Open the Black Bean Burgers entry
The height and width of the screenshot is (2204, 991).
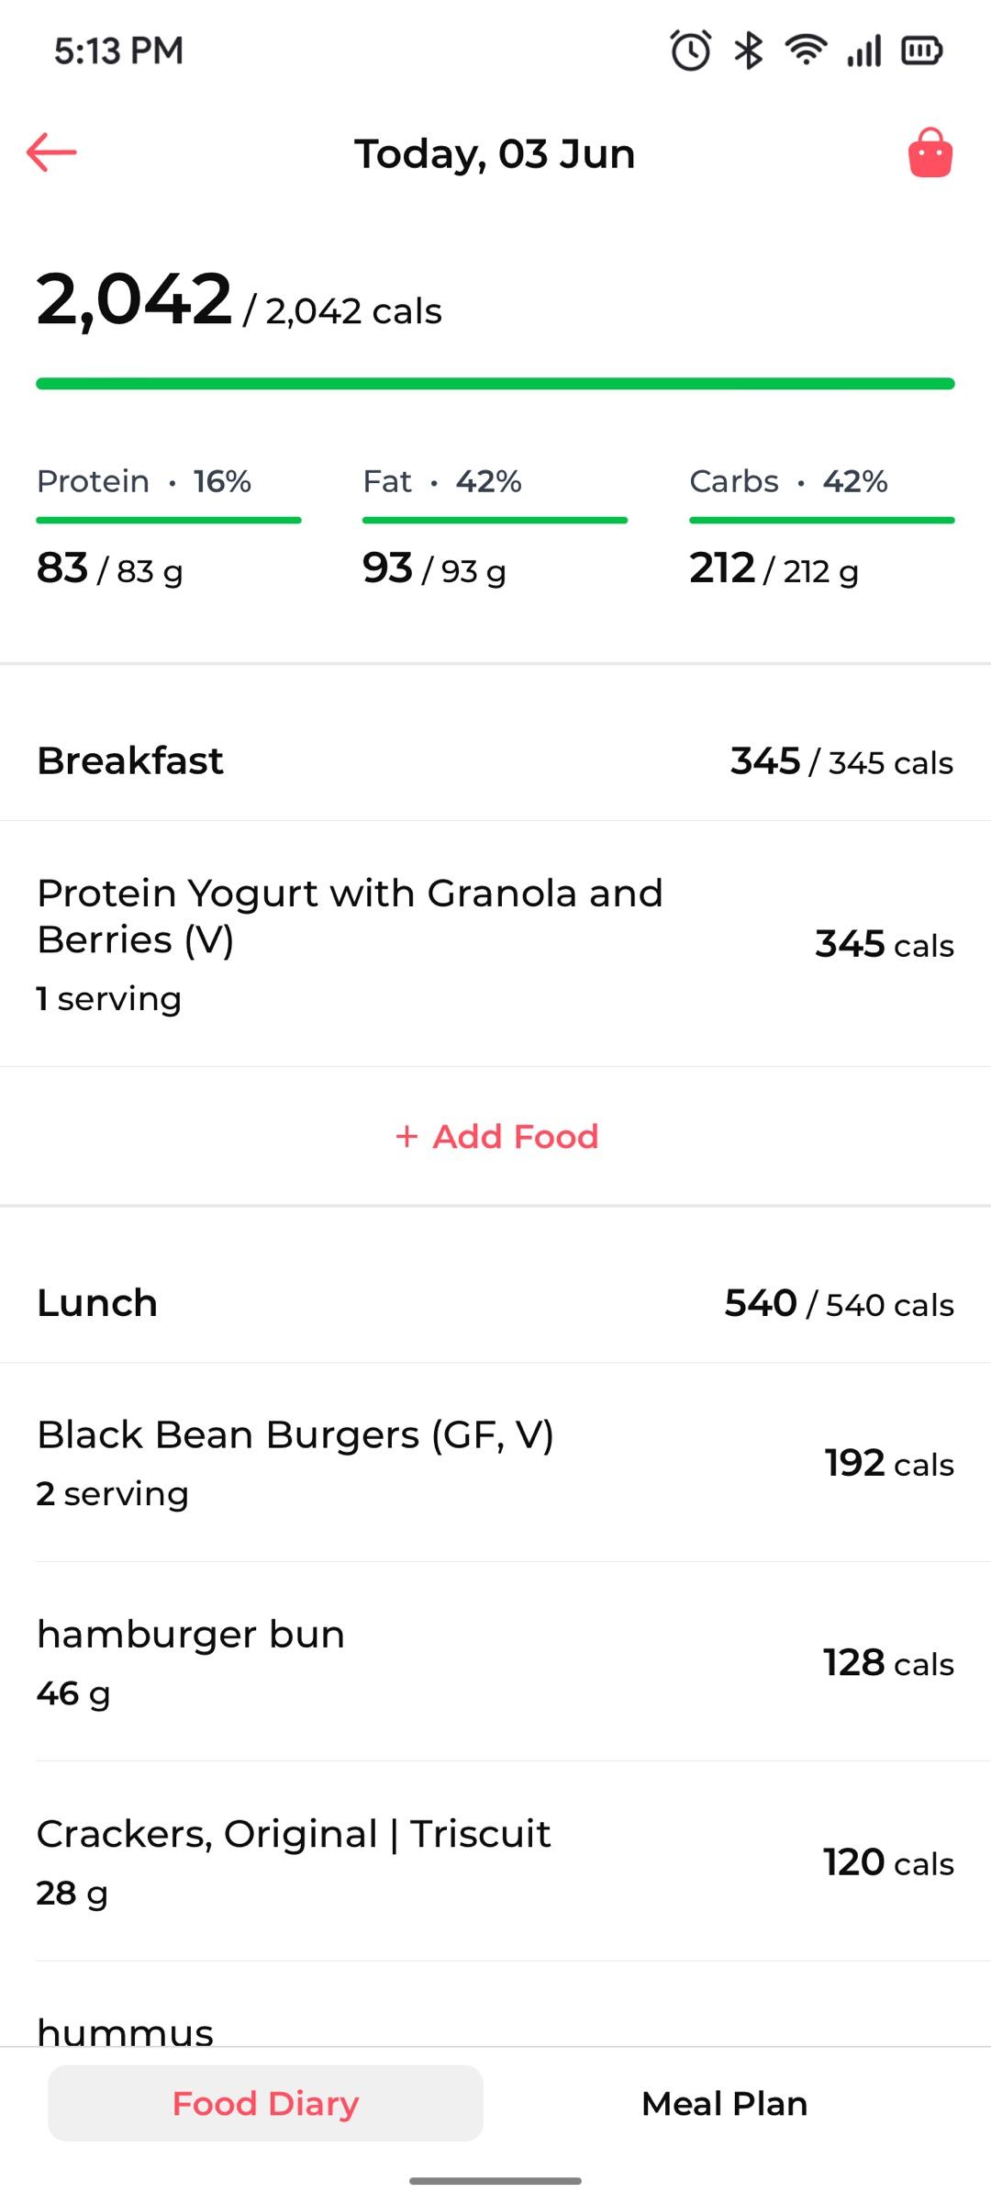(495, 1463)
